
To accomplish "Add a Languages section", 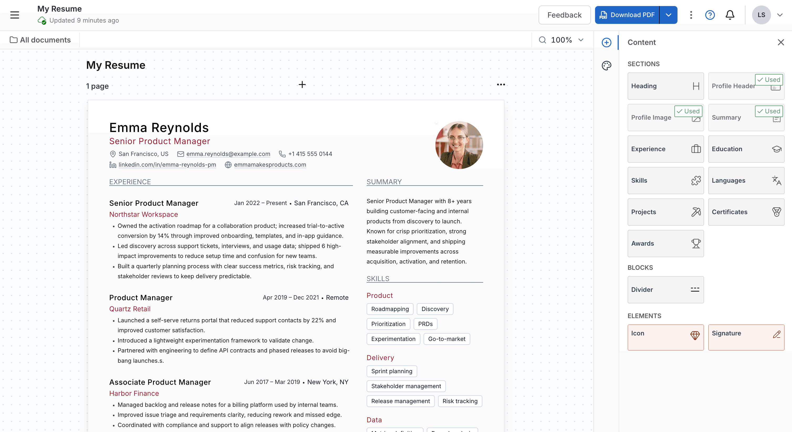I will click(746, 181).
